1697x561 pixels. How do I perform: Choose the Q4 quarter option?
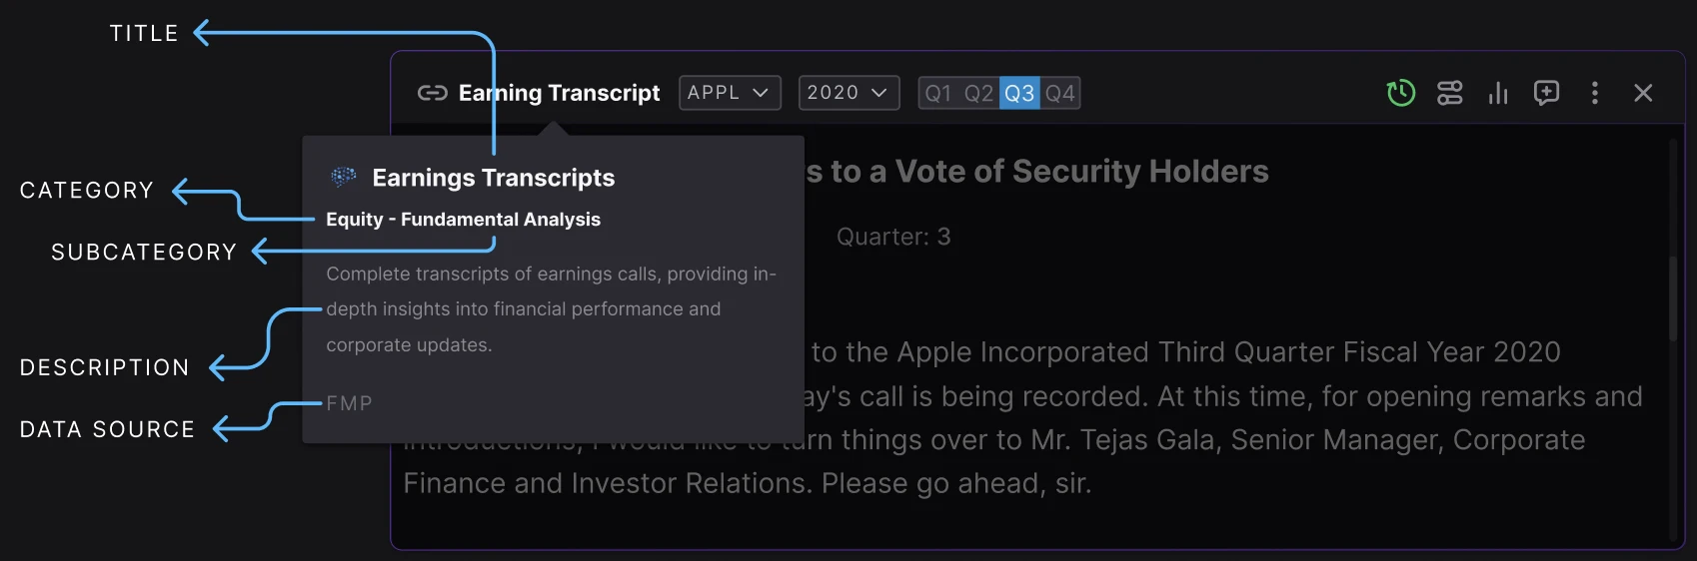(1060, 93)
